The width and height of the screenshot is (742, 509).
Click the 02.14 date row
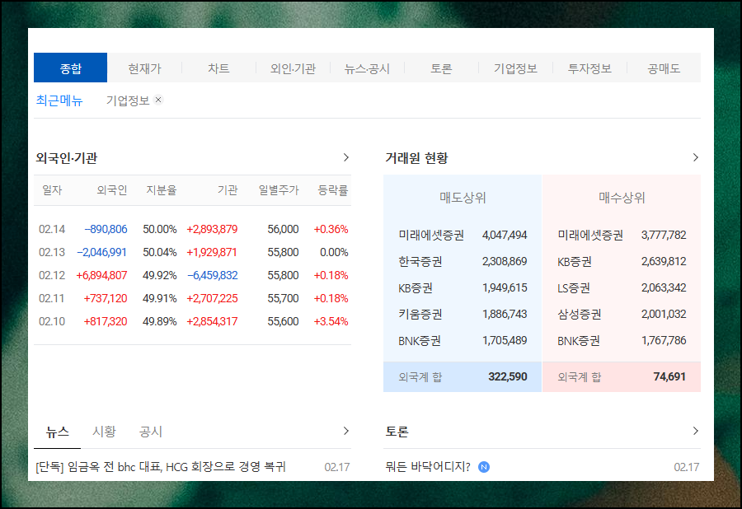[52, 229]
